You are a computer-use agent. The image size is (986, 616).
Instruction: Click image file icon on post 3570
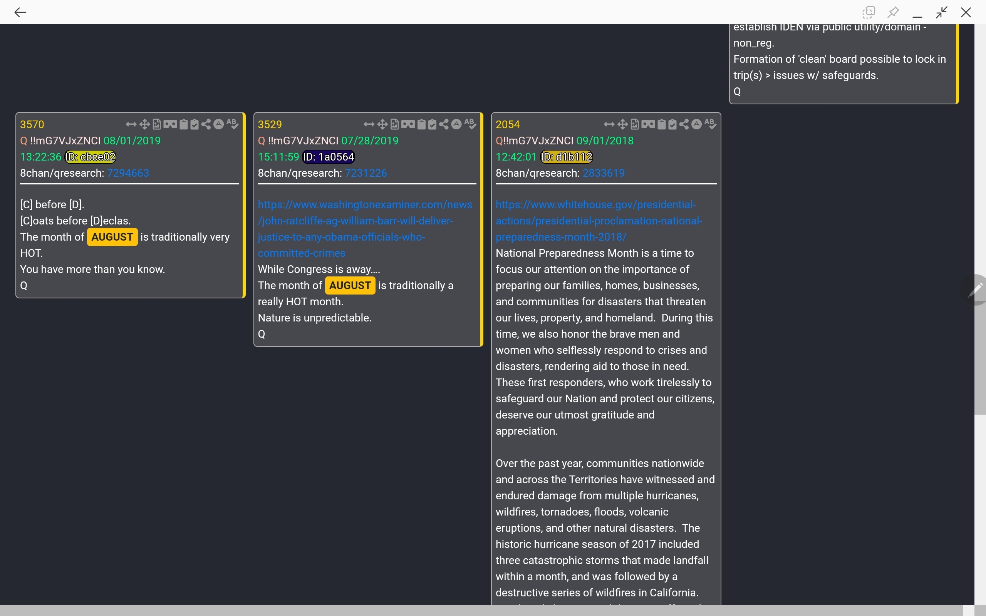[157, 124]
